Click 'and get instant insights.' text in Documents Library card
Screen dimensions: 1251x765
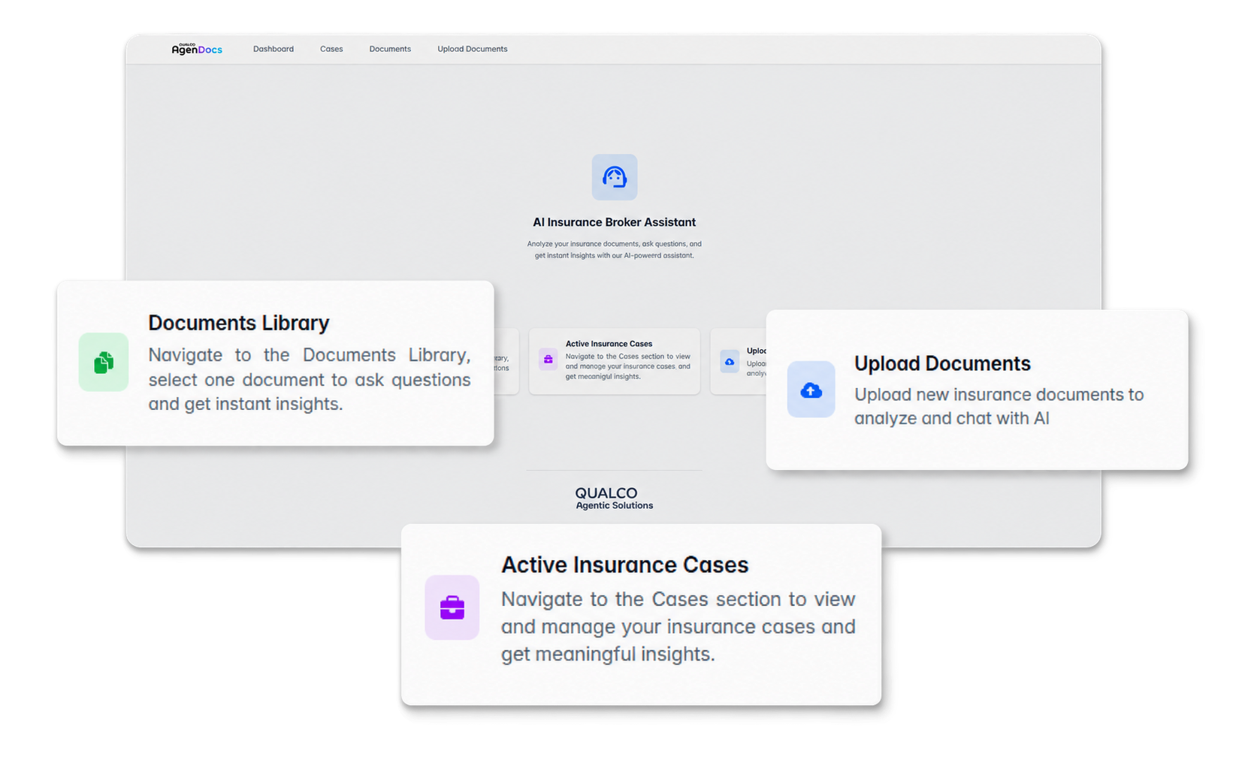(x=245, y=404)
